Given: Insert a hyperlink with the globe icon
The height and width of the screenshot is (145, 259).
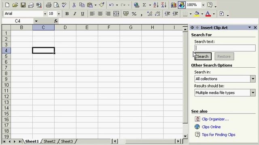Looking at the screenshot, I should pyautogui.click(x=136, y=5).
